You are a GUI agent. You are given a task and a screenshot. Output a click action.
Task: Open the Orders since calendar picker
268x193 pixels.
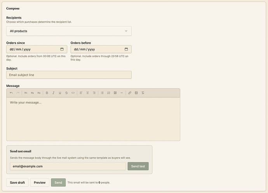62,49
